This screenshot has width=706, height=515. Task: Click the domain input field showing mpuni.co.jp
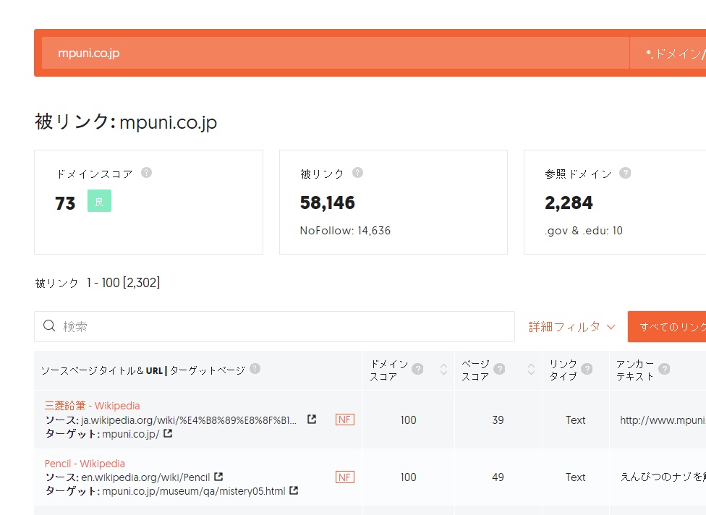pos(335,53)
